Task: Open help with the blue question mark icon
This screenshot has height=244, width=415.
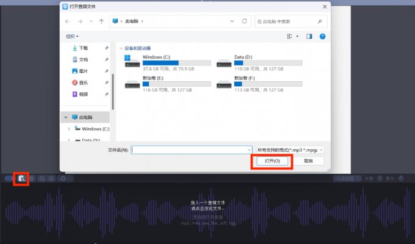Action: [322, 36]
